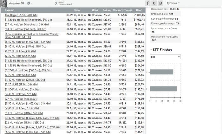Click the 1/430 place cell
Screen dimensions: 222x134
click(122, 34)
